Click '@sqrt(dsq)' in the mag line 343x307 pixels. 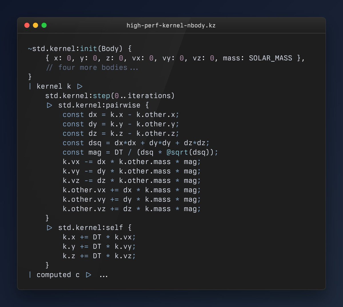(x=190, y=152)
